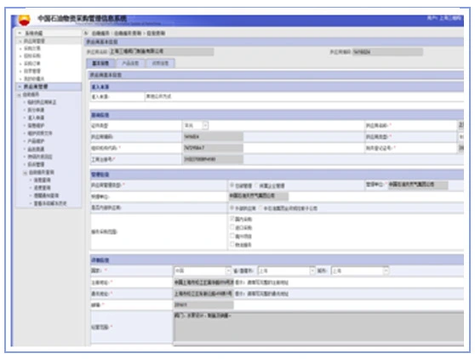Click the last item in the sidebar tree
The width and height of the screenshot is (475, 359).
click(50, 203)
